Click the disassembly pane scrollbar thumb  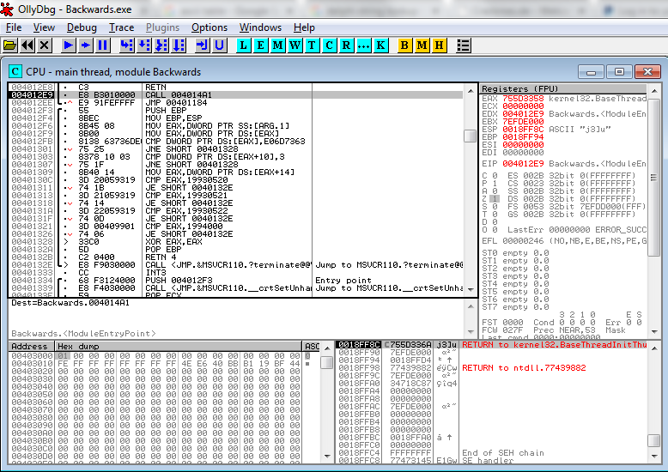pos(471,136)
